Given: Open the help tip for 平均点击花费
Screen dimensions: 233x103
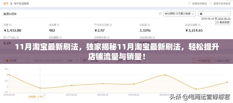Looking at the screenshot, I should 111,25.
